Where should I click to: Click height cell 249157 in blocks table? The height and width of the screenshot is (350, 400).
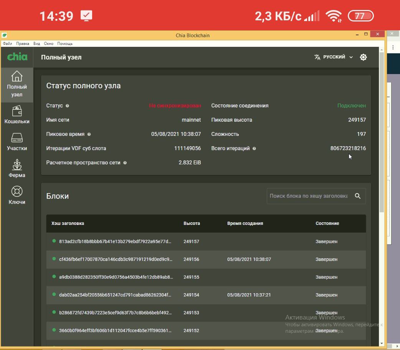191,241
